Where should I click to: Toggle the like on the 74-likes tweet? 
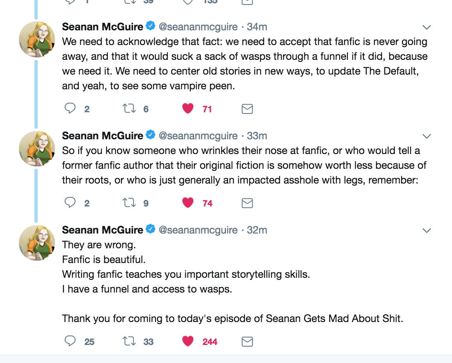[188, 203]
